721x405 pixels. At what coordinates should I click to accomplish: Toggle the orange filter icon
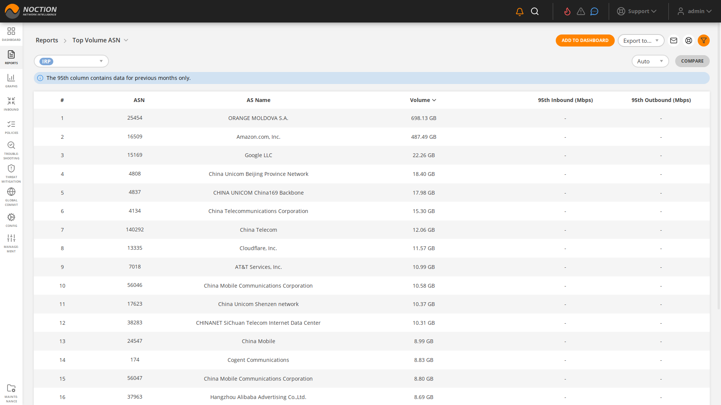point(704,40)
